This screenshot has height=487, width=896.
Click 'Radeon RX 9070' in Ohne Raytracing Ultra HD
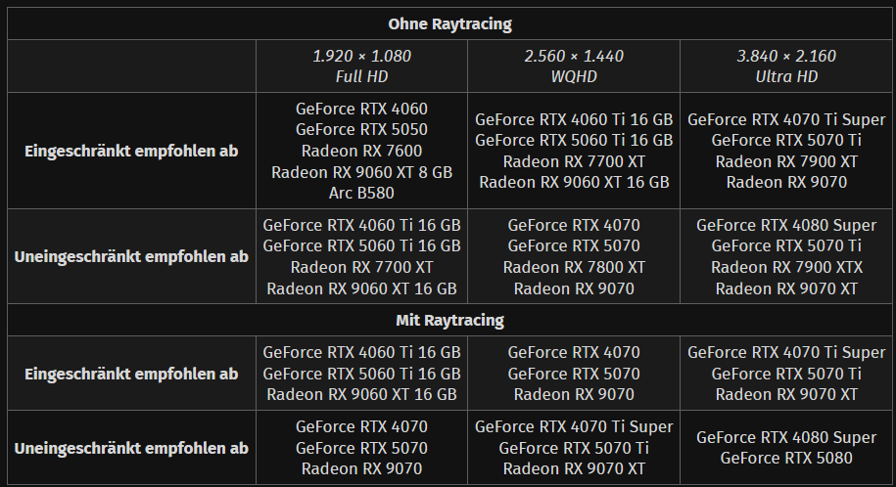786,182
